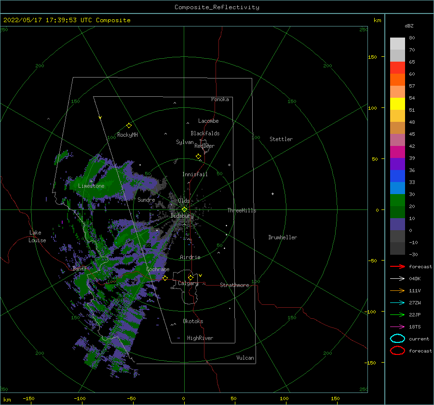Click the cyan current ellipse legend icon
This screenshot has height=405, width=434.
(x=397, y=339)
